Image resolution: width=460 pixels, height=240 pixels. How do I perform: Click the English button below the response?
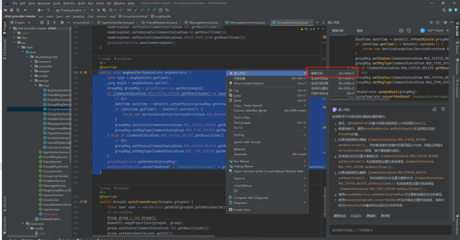[356, 215]
